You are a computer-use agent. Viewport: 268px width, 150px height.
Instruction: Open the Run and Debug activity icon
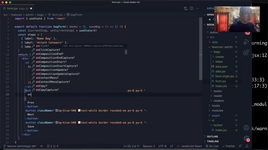(246, 42)
